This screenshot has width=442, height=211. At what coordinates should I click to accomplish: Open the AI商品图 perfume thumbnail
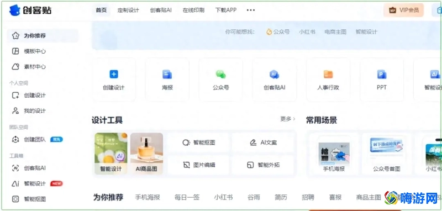pos(146,154)
